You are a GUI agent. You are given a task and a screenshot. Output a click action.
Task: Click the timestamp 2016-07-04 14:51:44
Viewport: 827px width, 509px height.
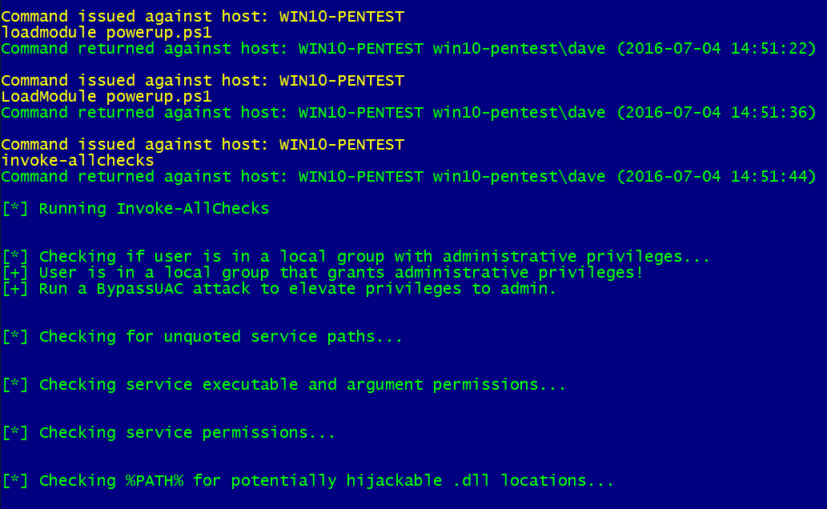717,176
